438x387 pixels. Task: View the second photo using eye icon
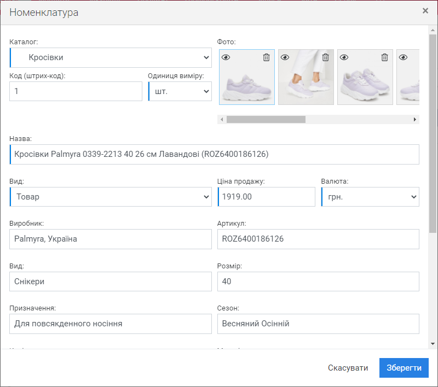click(x=285, y=57)
